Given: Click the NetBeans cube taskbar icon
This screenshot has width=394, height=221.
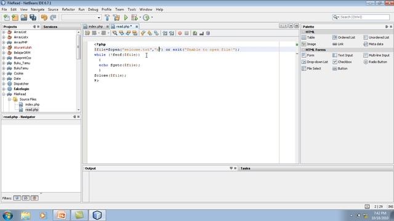Looking at the screenshot, I should 97,215.
